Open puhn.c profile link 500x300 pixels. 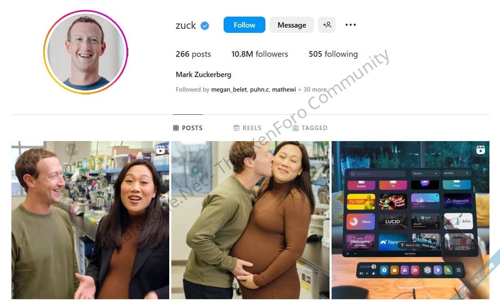click(259, 90)
